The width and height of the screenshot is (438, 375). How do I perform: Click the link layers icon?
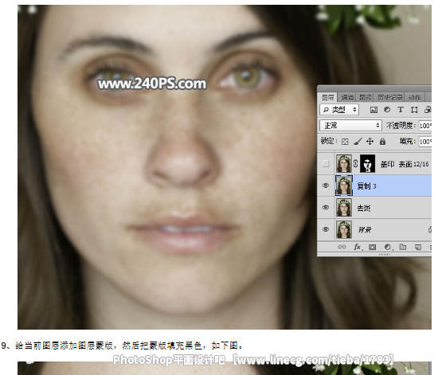[342, 247]
